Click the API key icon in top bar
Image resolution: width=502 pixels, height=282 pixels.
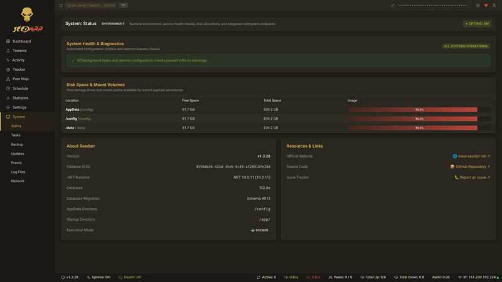(393, 6)
